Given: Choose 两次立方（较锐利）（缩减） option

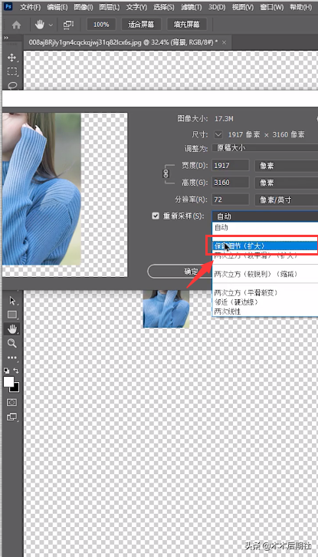Looking at the screenshot, I should point(255,274).
